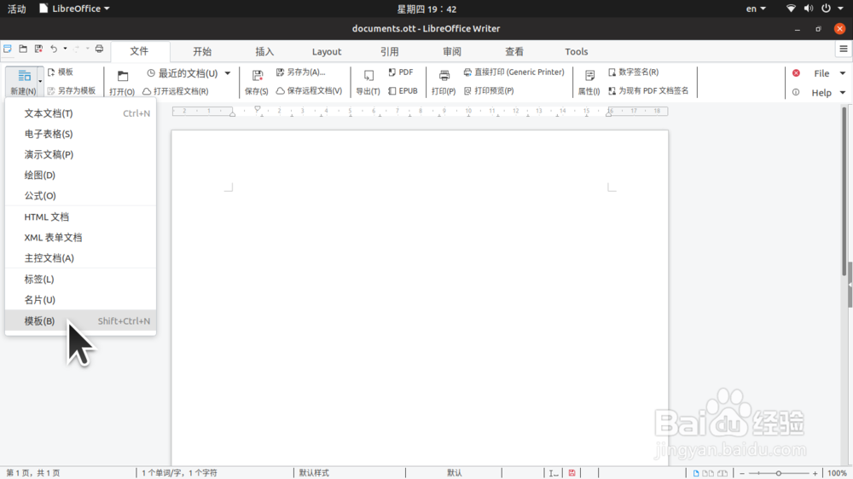The height and width of the screenshot is (479, 853).
Task: Click 为现有 PDF 文档签名
Action: 648,91
